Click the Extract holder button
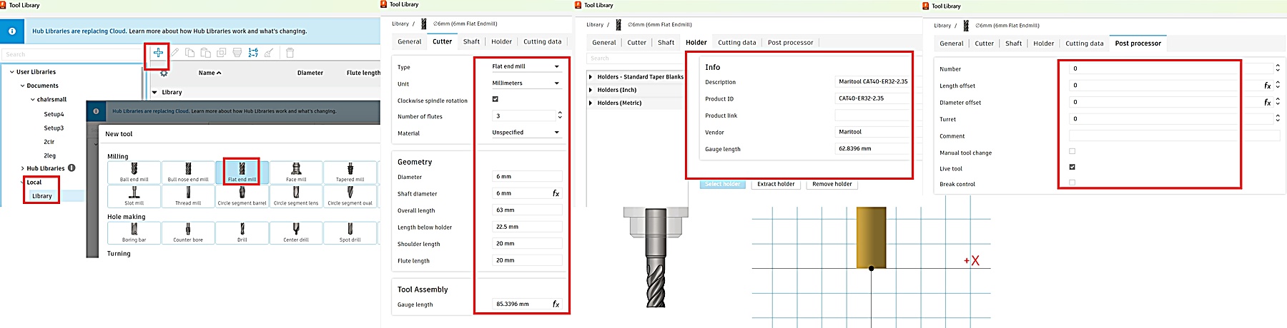This screenshot has height=328, width=1287. [776, 184]
